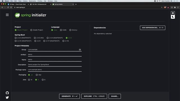Image resolution: width=180 pixels, height=101 pixels.
Task: Open the Window menu
Action: pyautogui.click(x=50, y=1)
